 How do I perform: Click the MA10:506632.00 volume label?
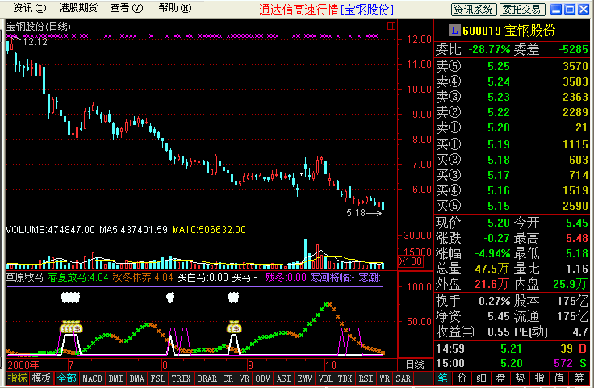pos(209,230)
